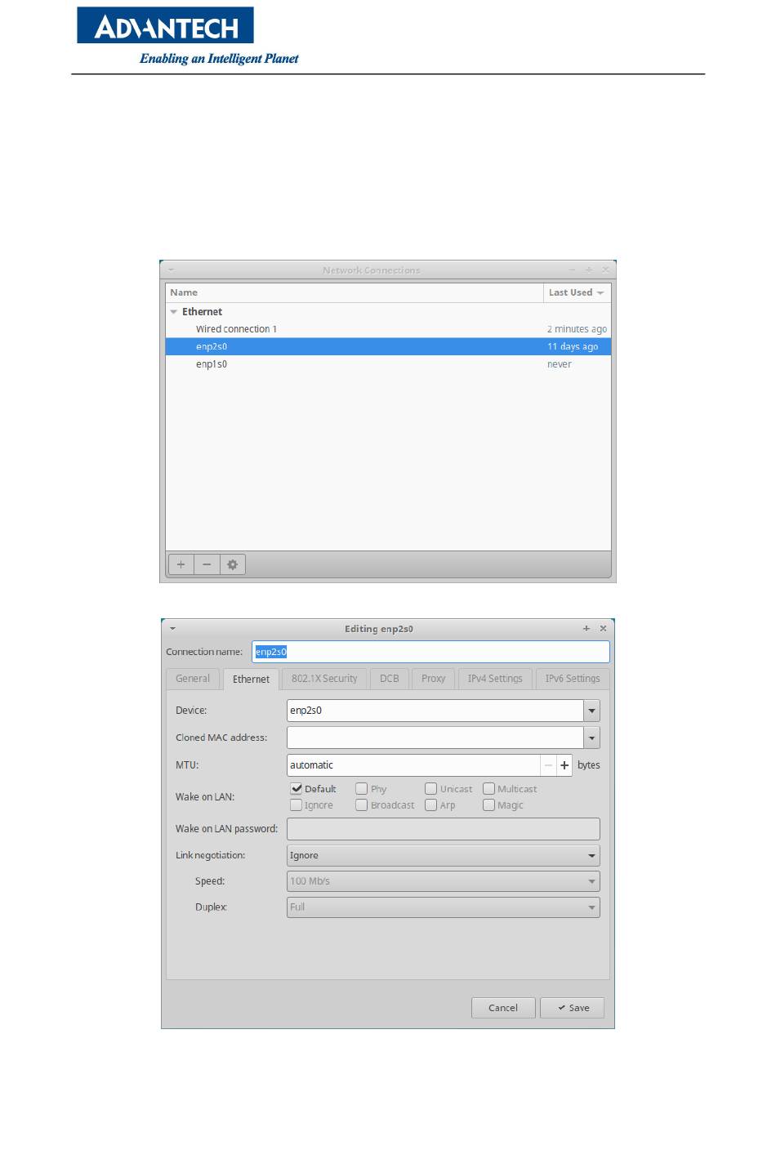
Task: Open the 802.1X Security tab
Action: (x=324, y=679)
